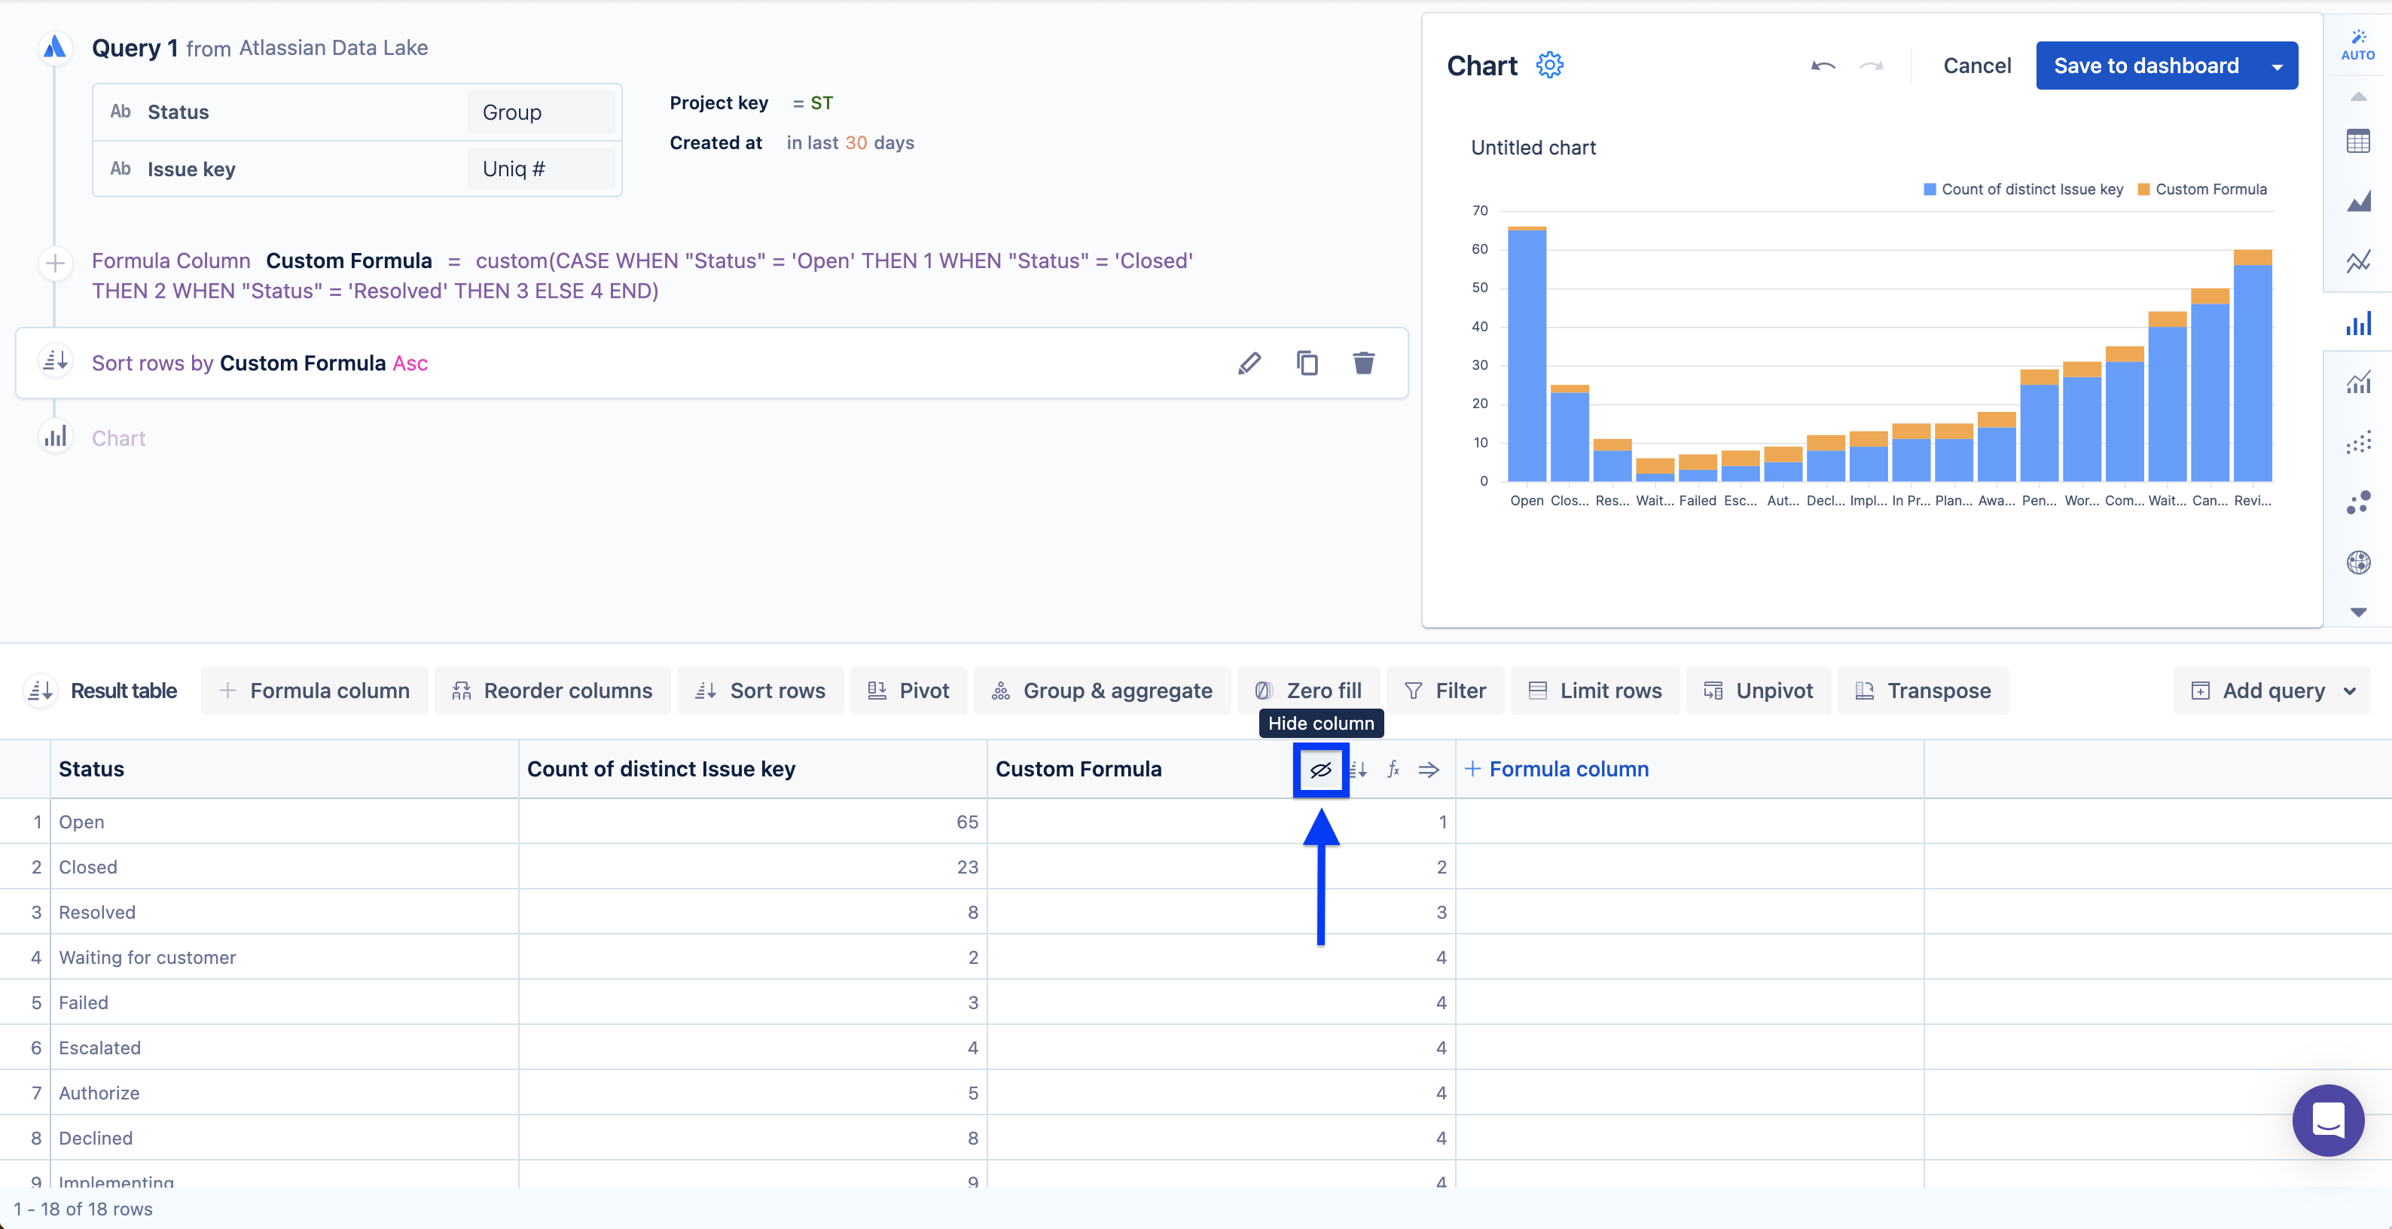Toggle Count of distinct Issue key legend series
Viewport: 2392px width, 1229px height.
coord(2022,189)
